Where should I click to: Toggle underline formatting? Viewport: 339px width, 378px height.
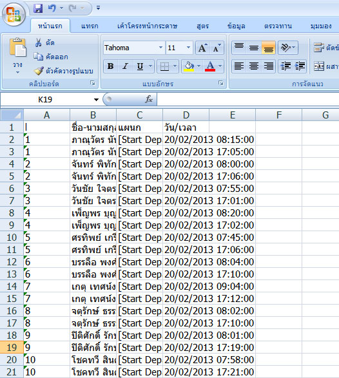point(140,66)
